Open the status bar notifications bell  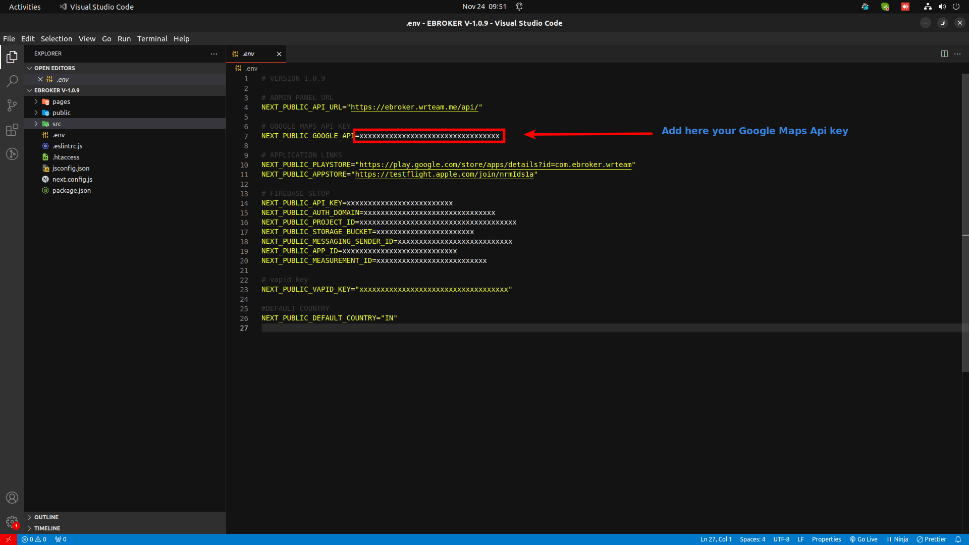pyautogui.click(x=958, y=539)
